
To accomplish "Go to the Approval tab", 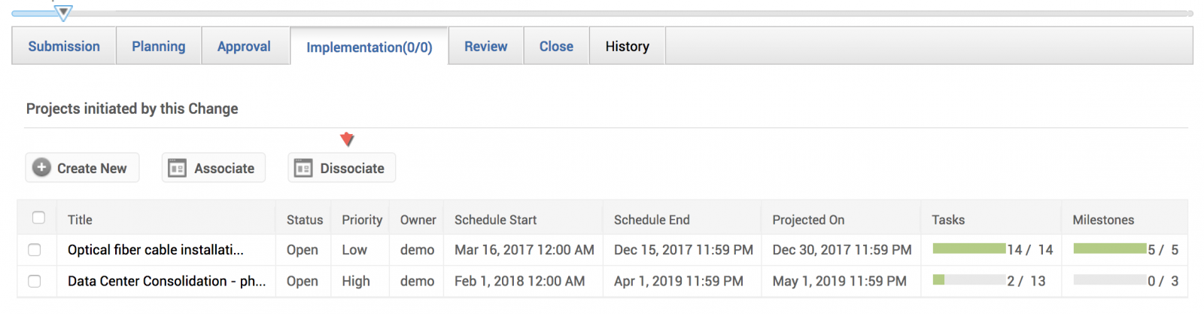I will click(x=244, y=46).
